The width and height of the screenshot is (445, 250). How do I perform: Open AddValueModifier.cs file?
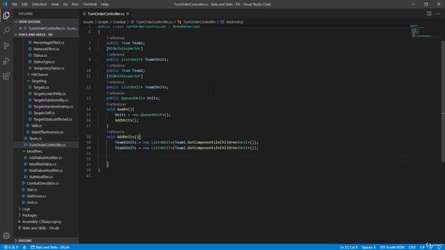(x=45, y=158)
